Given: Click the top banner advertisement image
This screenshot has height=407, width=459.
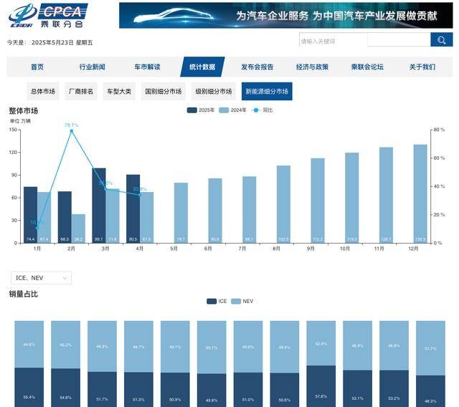Looking at the screenshot, I should tap(285, 16).
